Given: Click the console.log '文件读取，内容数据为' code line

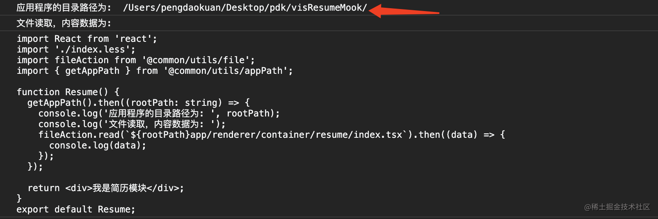Looking at the screenshot, I should (131, 124).
